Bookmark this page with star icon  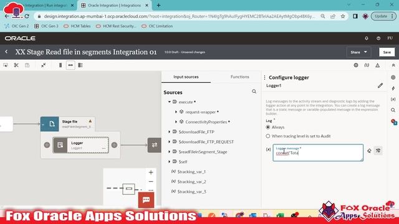tap(343, 16)
